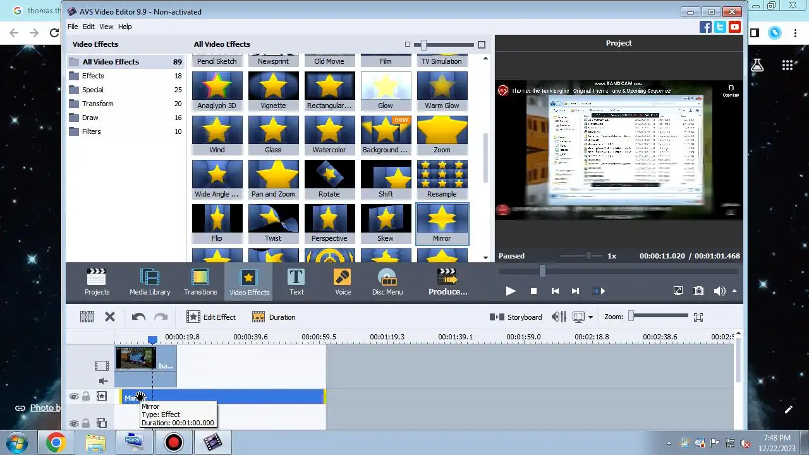Choose the Rotate effect
809x455 pixels.
point(329,179)
